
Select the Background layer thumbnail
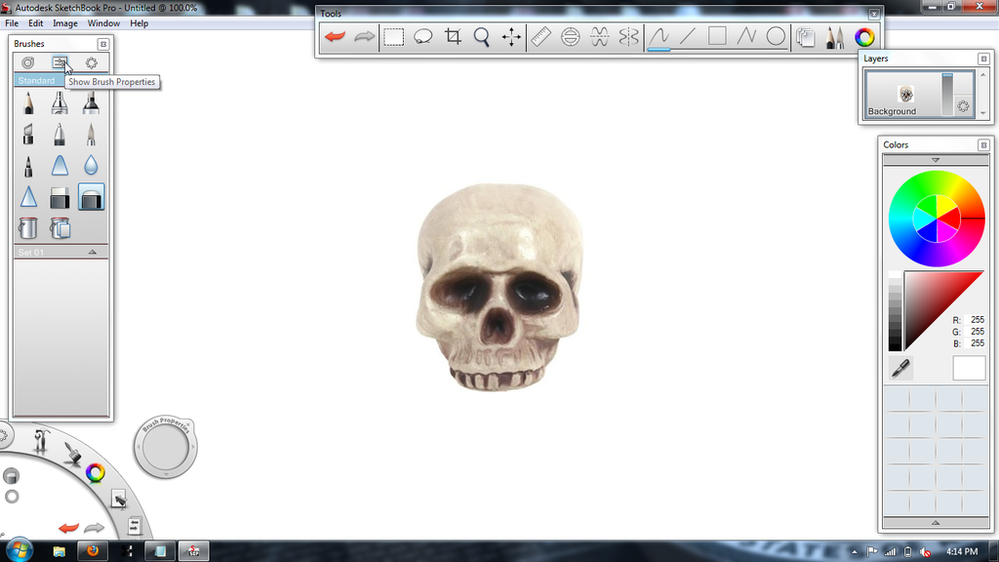(x=905, y=95)
